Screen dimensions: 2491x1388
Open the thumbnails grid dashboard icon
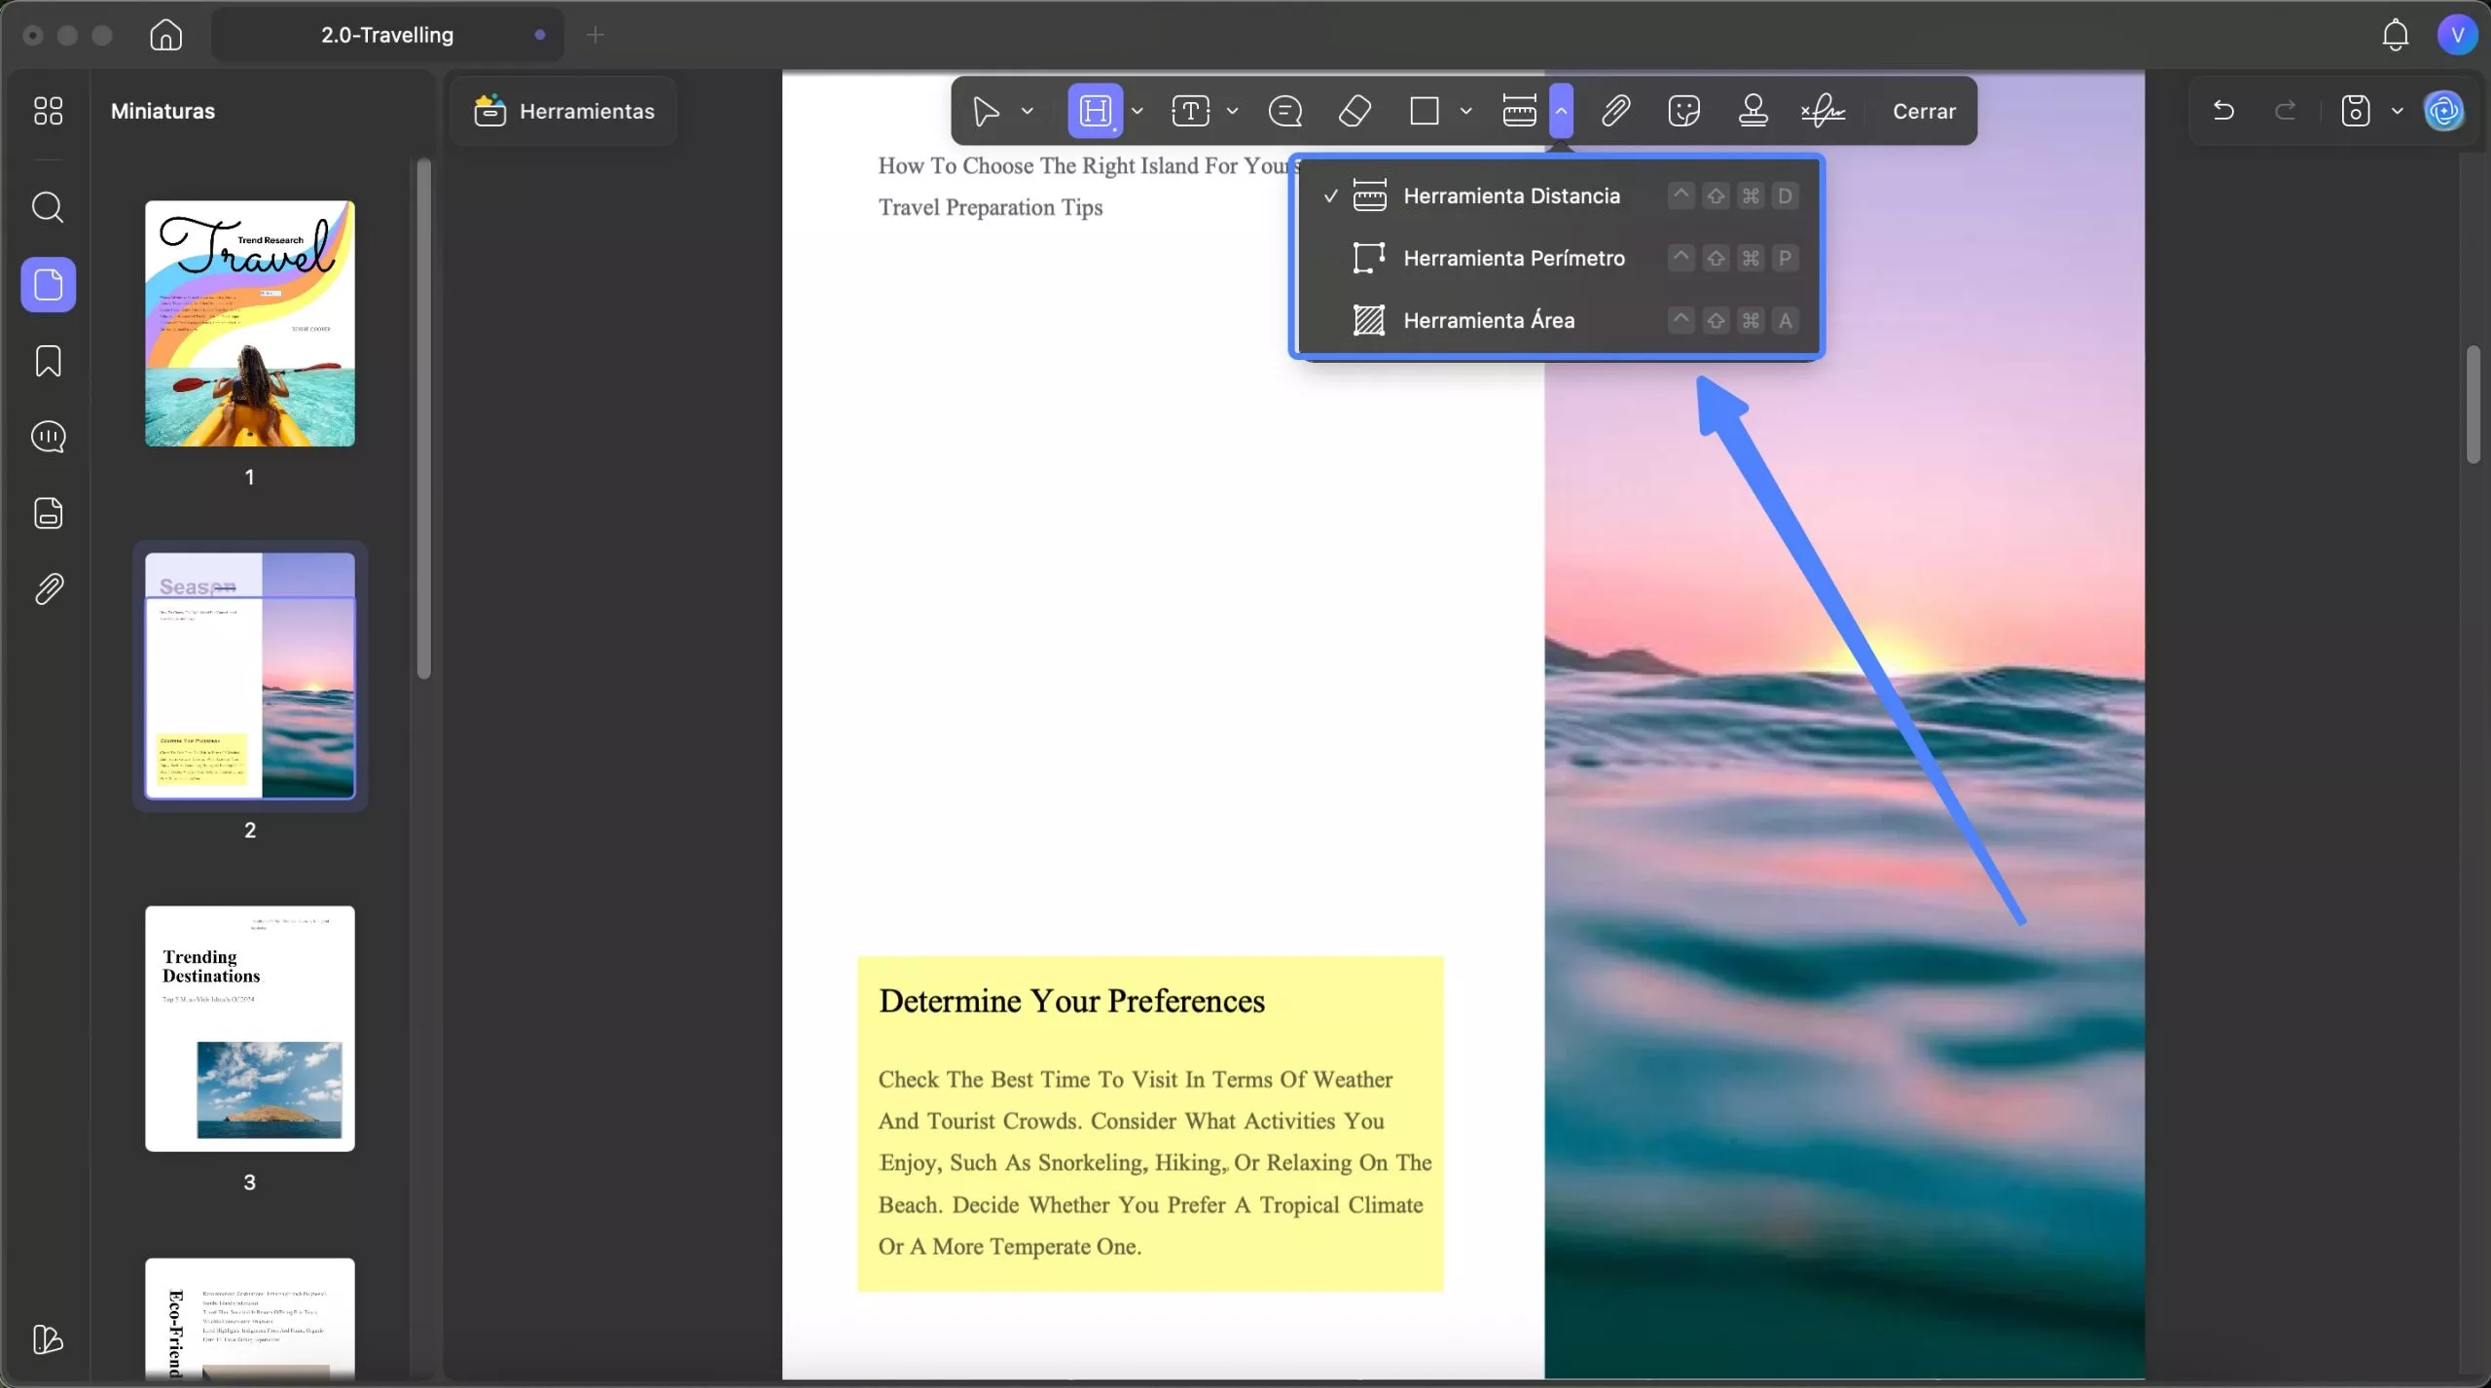click(x=48, y=111)
